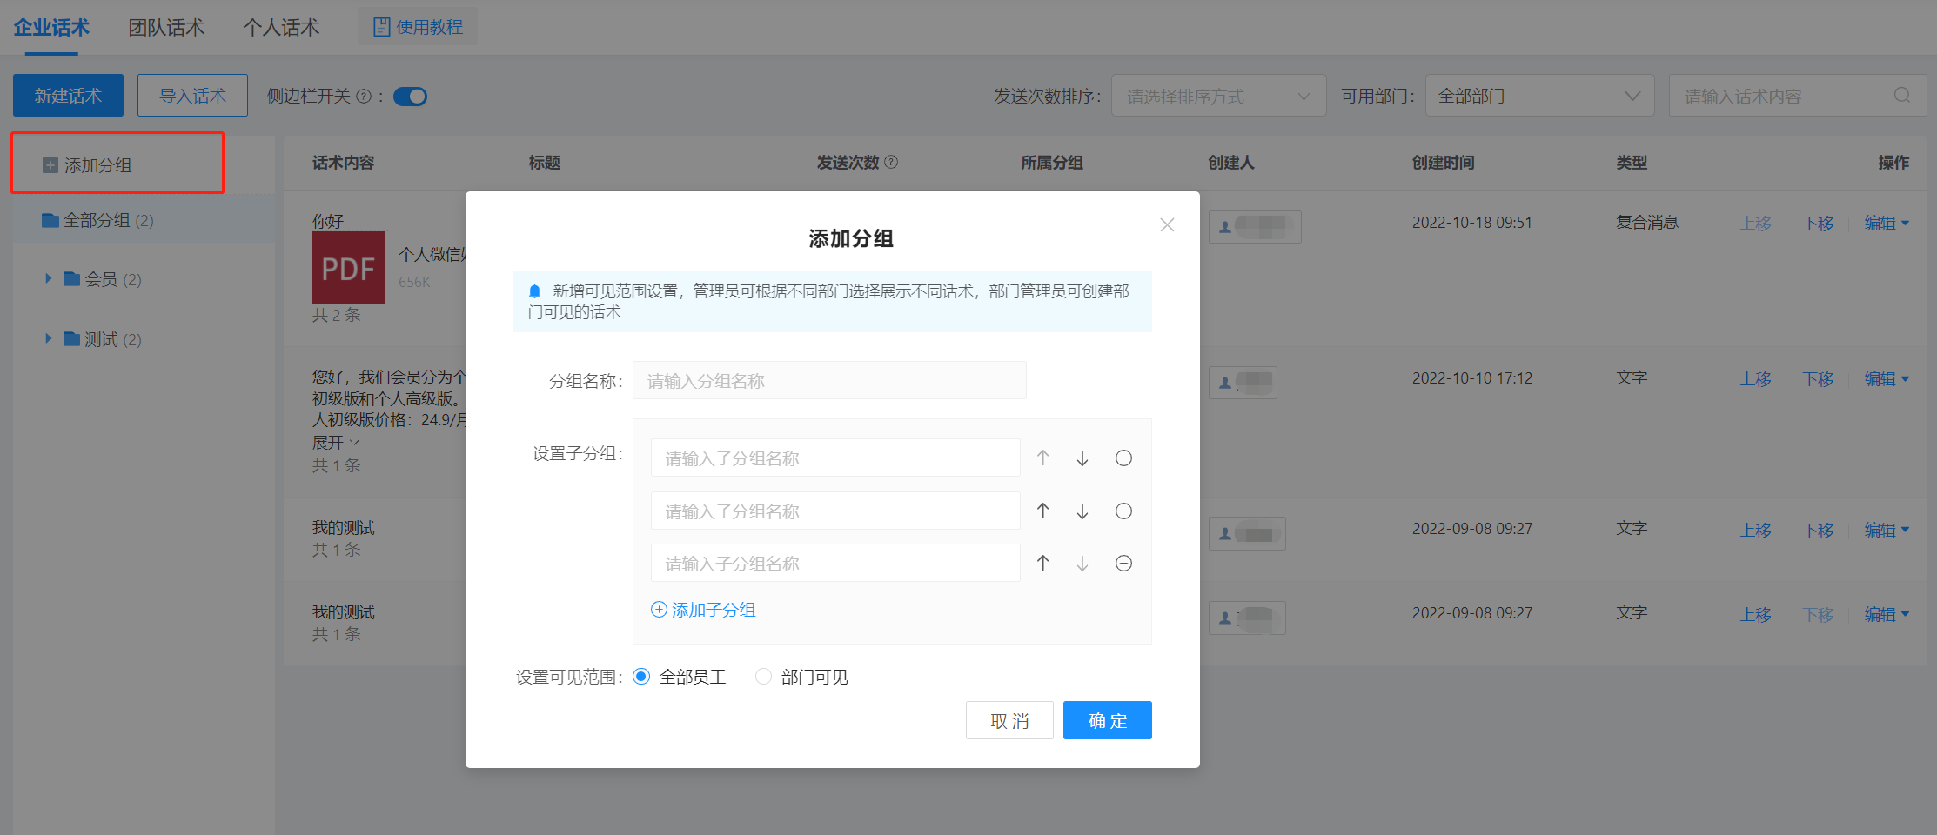Image resolution: width=1937 pixels, height=835 pixels.
Task: Click help icon next to 侧边栏开关
Action: click(x=364, y=97)
